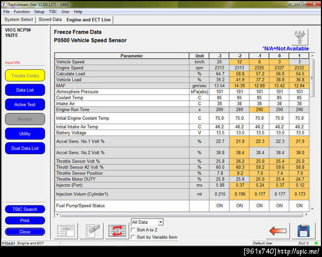Open the Help menu

click(x=78, y=12)
